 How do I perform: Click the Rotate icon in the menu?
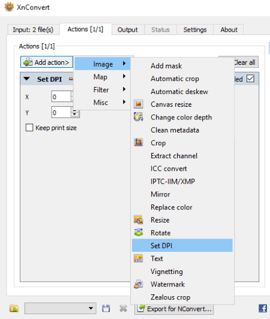click(x=139, y=232)
